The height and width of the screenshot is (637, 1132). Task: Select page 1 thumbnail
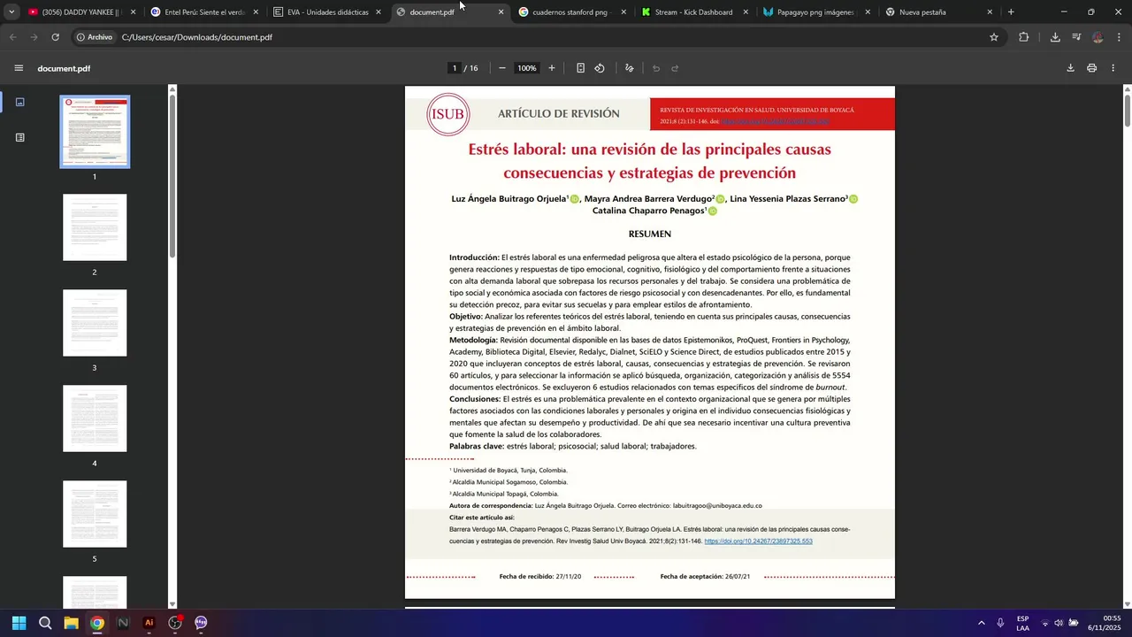(95, 132)
